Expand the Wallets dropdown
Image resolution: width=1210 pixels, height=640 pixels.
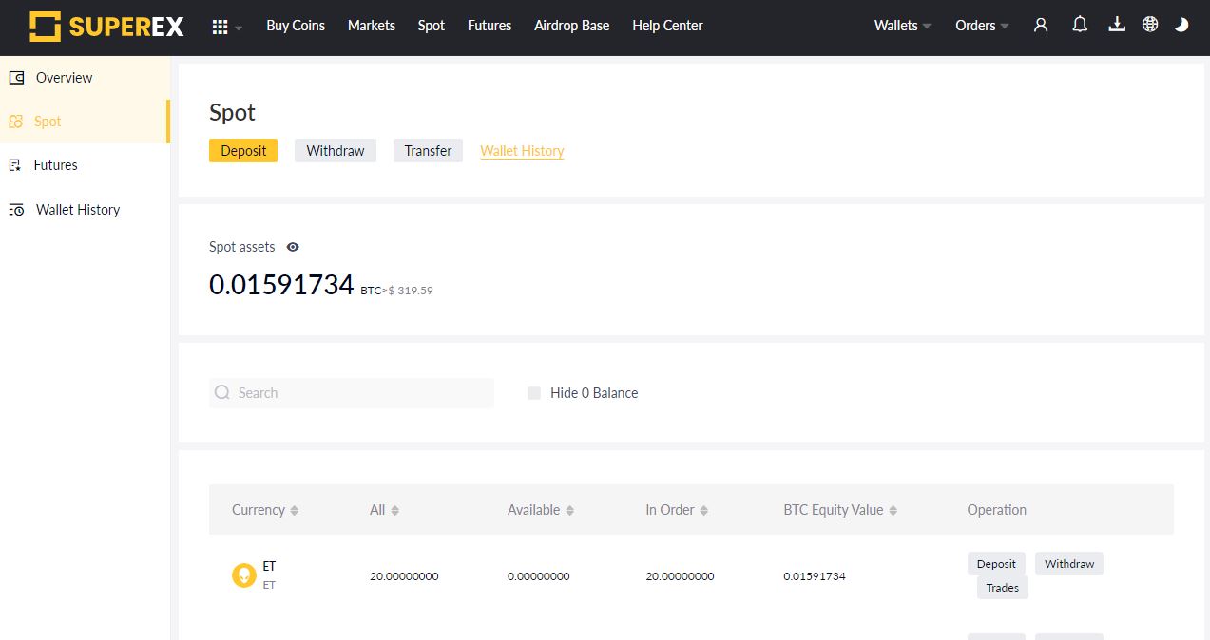[902, 26]
